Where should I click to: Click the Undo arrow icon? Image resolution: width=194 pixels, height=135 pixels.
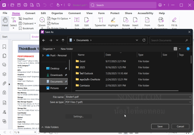tap(45, 5)
